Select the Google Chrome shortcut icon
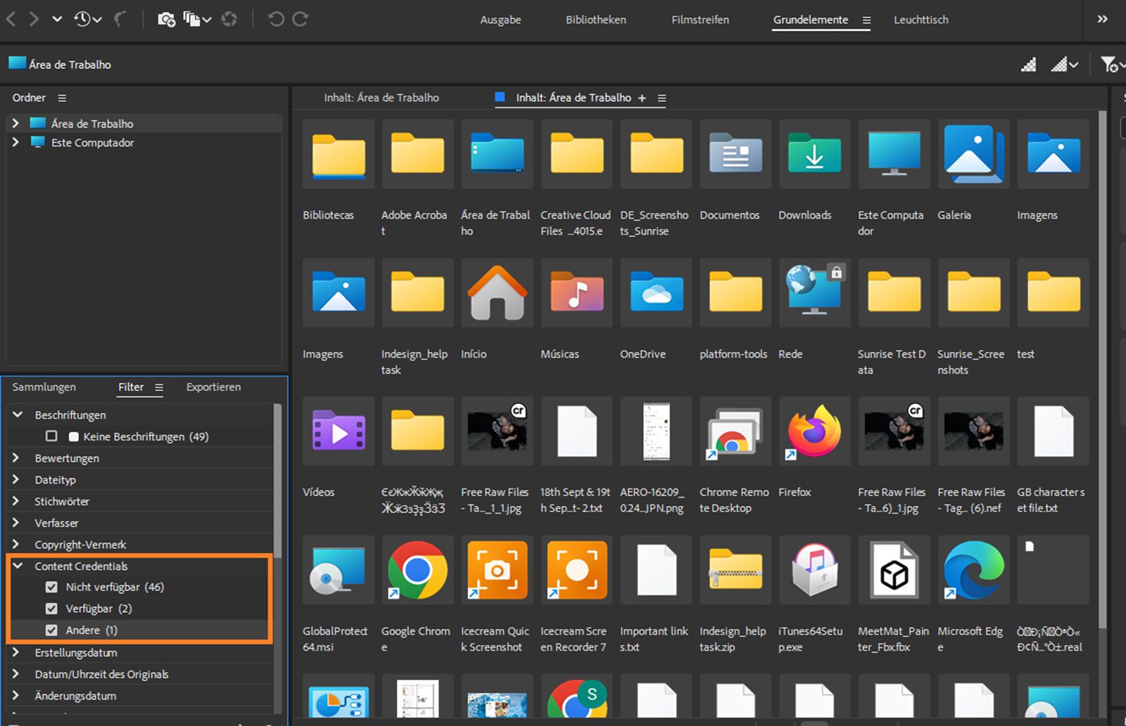The image size is (1126, 726). coord(417,571)
